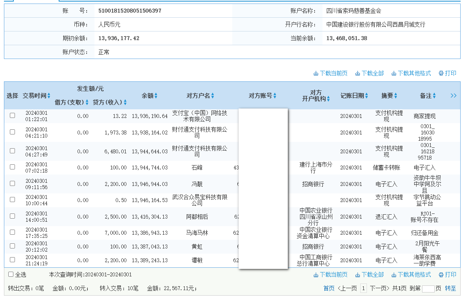Viewport: 463px width, 298px height.
Task: Click remark 归还备用金 cell
Action: pyautogui.click(x=424, y=233)
